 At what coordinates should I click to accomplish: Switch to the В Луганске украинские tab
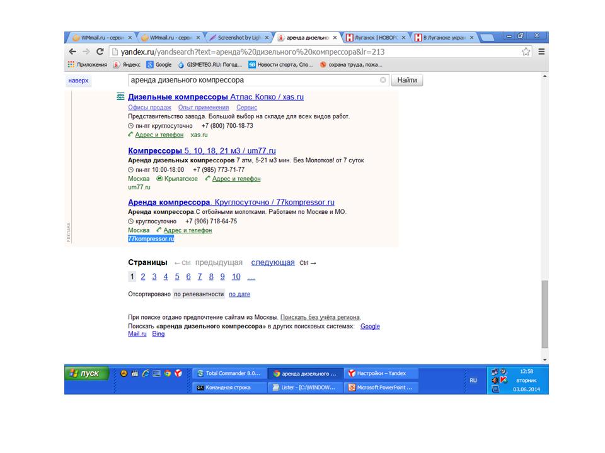pyautogui.click(x=444, y=38)
